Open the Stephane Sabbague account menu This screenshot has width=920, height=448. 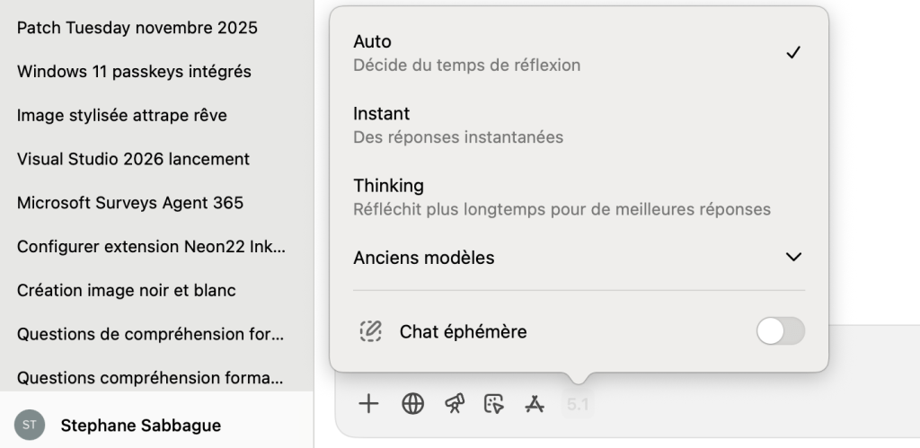click(141, 425)
